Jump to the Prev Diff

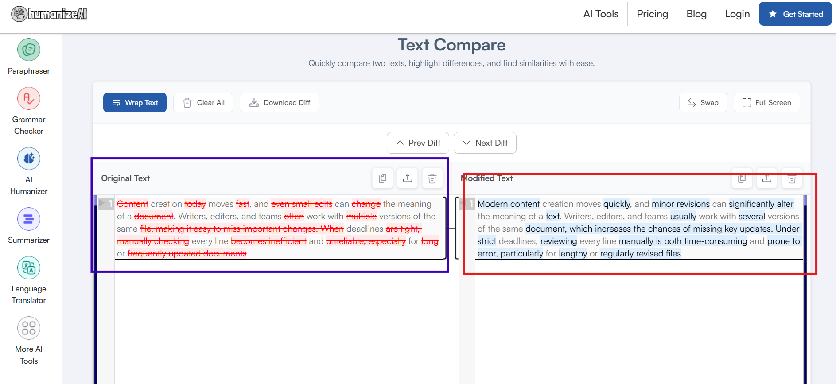pos(418,143)
